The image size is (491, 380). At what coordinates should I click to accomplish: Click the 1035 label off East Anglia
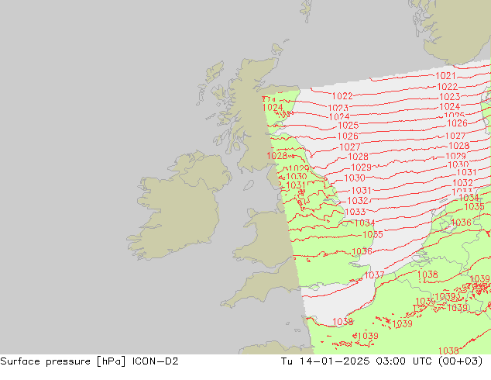(373, 234)
